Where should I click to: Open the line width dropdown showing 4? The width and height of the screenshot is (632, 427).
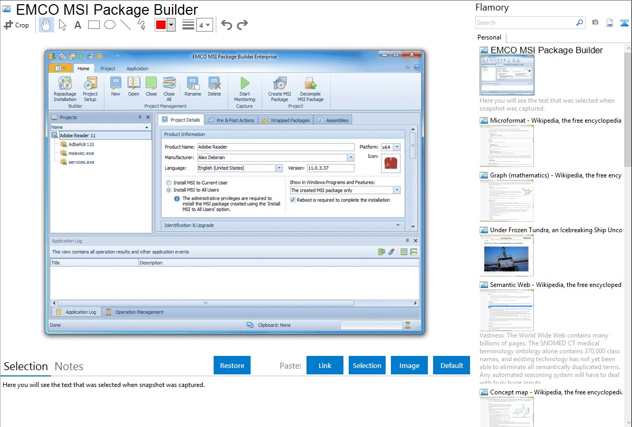pyautogui.click(x=204, y=25)
